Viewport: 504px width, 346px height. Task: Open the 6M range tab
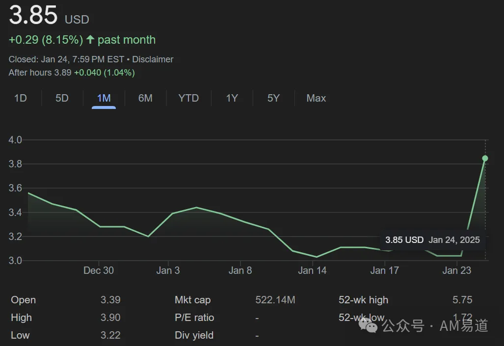pos(145,98)
